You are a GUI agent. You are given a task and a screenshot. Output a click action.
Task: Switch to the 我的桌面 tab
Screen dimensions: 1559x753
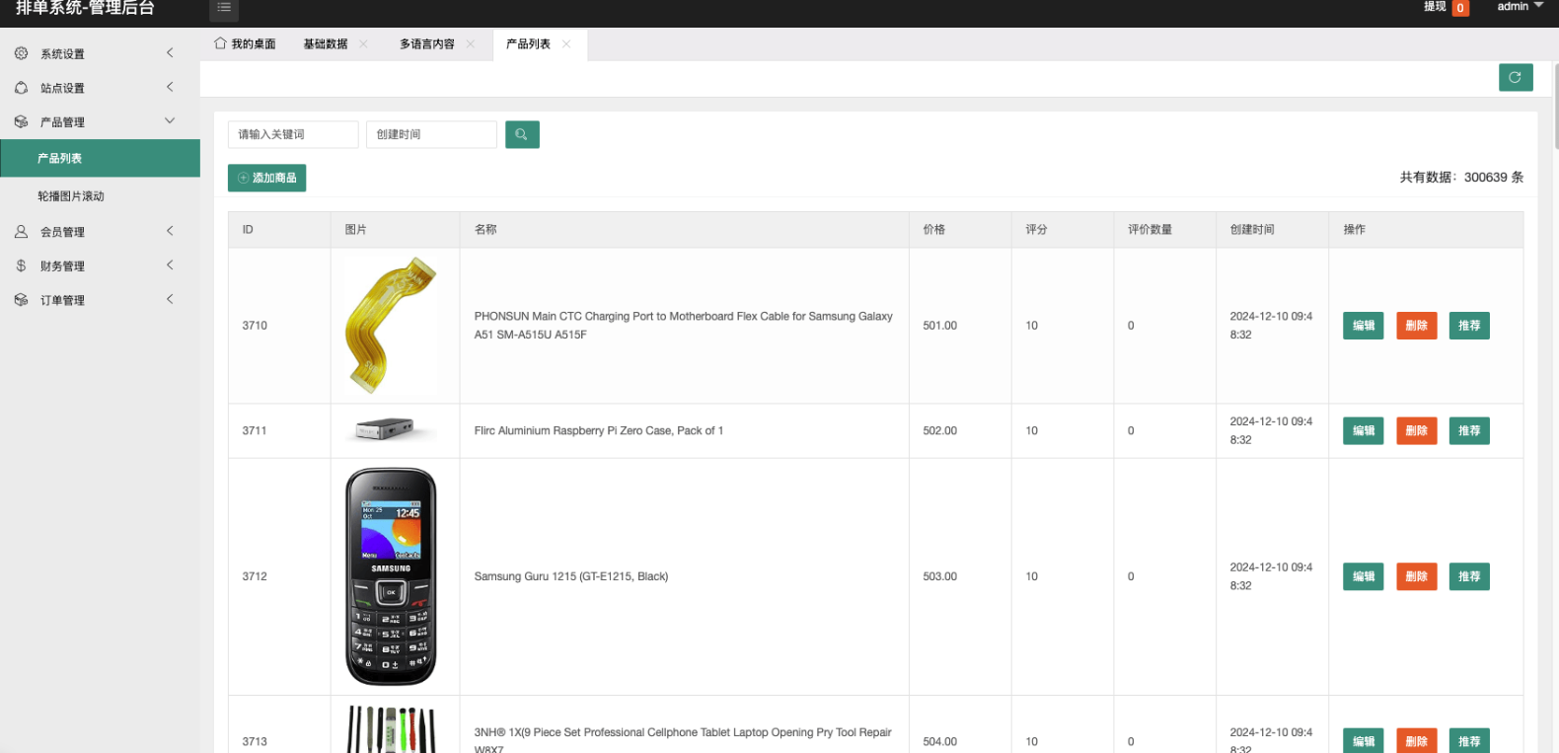coord(245,44)
